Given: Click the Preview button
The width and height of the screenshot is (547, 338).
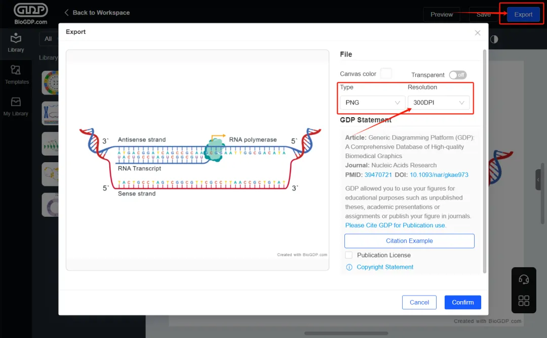Looking at the screenshot, I should pos(441,15).
